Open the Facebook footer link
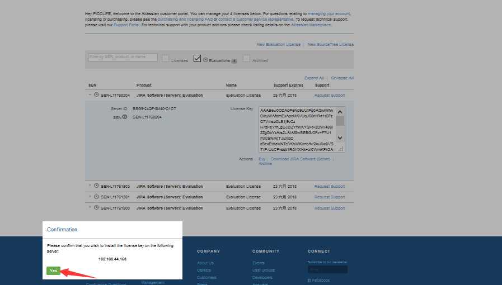 pos(318,280)
